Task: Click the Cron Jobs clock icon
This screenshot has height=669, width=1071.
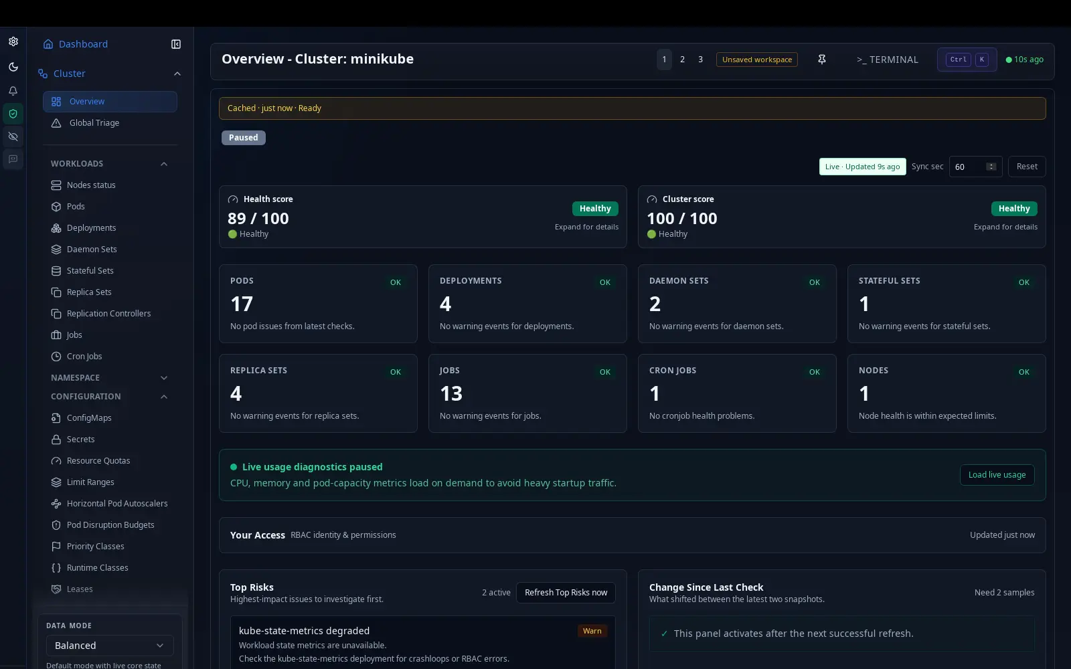Action: point(56,357)
